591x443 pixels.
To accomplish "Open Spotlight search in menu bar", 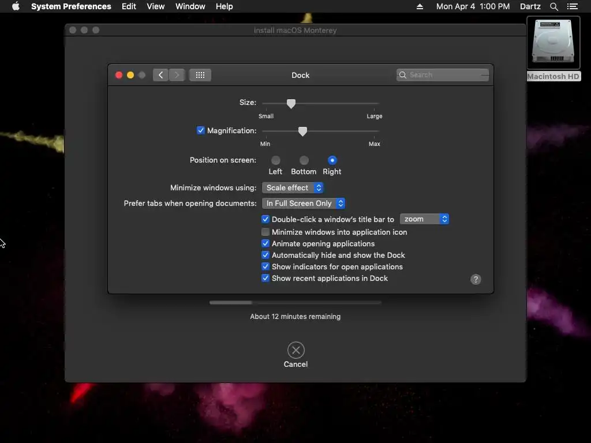I will click(x=553, y=6).
